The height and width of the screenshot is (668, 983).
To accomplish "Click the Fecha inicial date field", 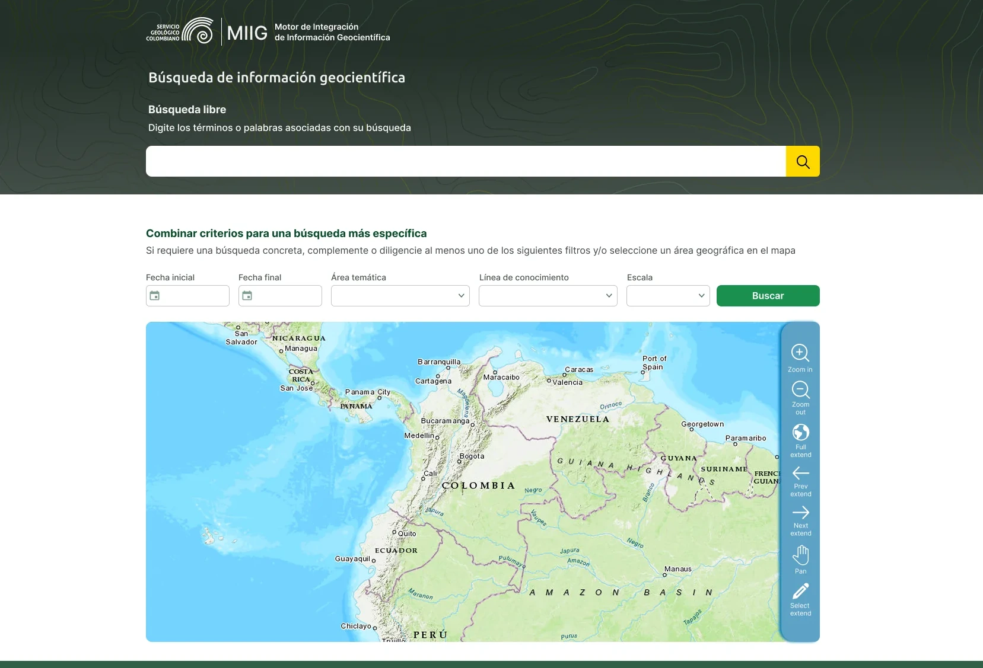I will [x=187, y=296].
